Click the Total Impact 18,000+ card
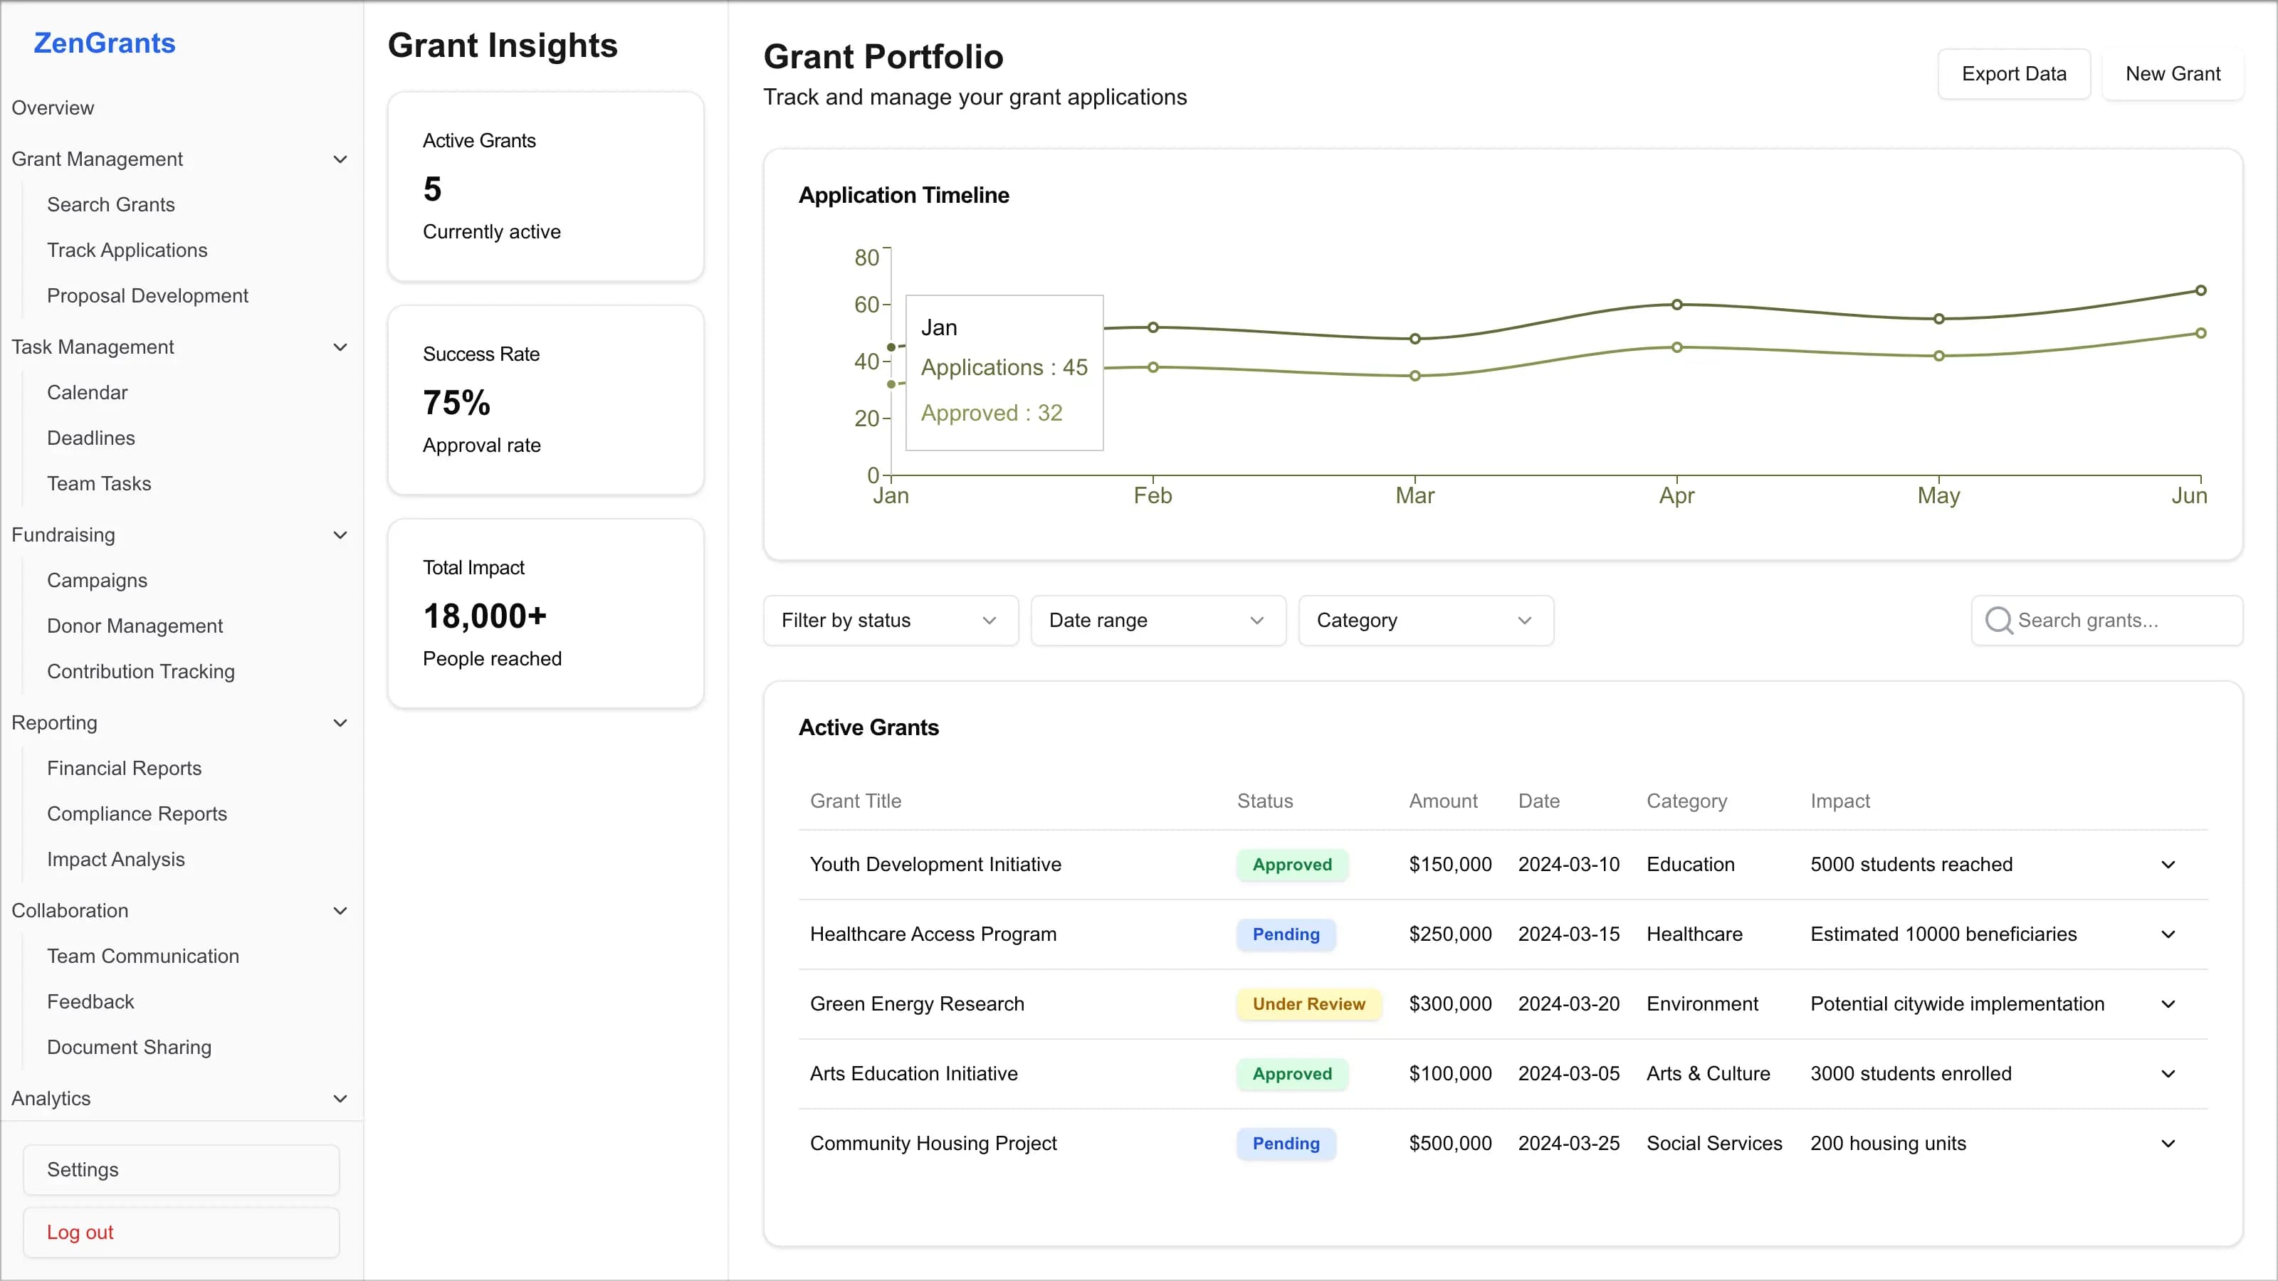This screenshot has height=1281, width=2278. click(x=545, y=613)
